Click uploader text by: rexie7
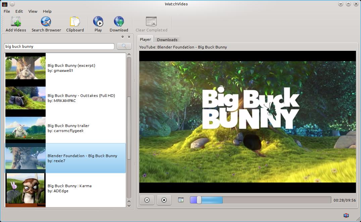 tap(56, 161)
